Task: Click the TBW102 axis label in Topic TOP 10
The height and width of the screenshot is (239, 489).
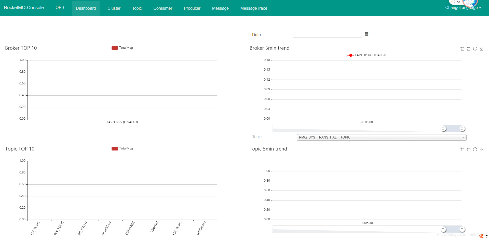Action: coord(154,227)
